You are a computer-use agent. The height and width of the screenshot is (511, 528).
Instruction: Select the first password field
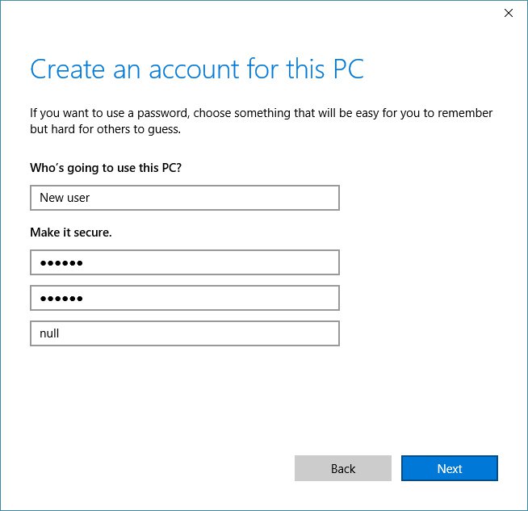pos(185,262)
